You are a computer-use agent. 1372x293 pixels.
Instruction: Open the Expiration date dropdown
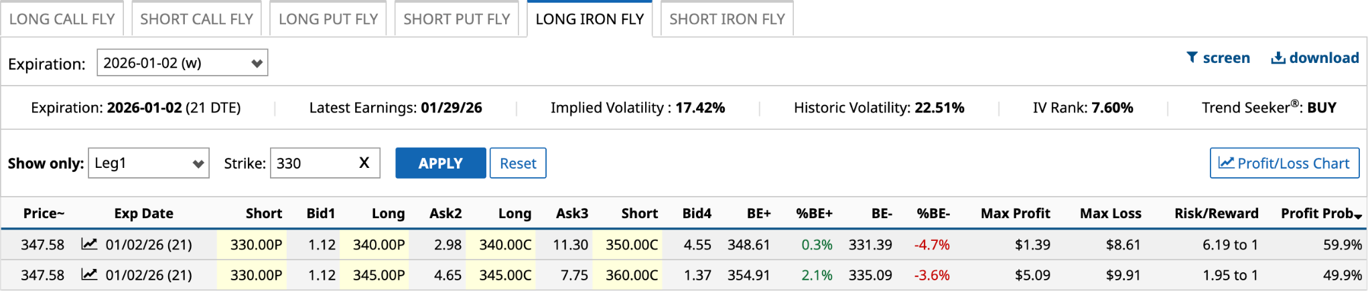click(x=182, y=63)
